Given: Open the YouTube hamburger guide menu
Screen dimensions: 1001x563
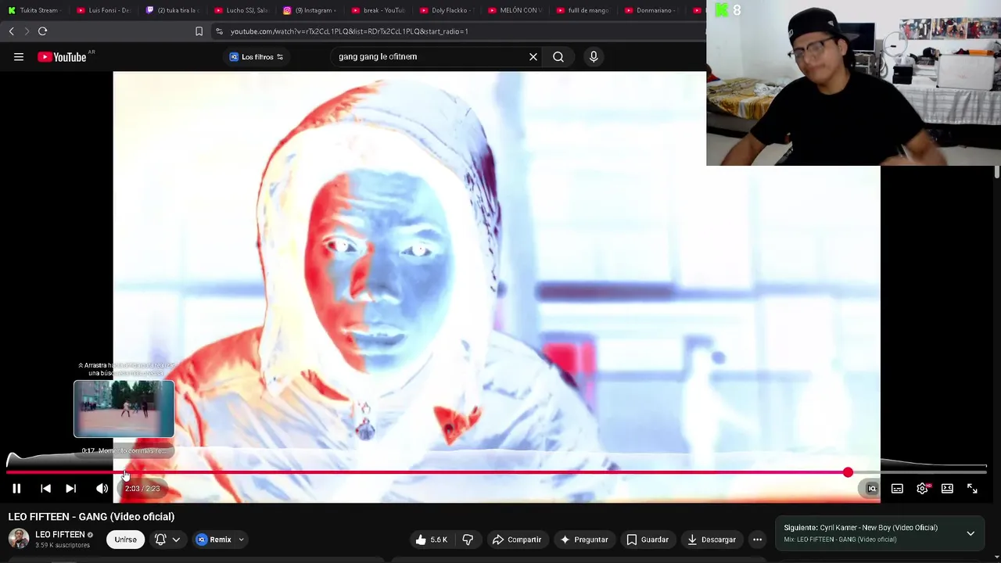Looking at the screenshot, I should point(19,57).
